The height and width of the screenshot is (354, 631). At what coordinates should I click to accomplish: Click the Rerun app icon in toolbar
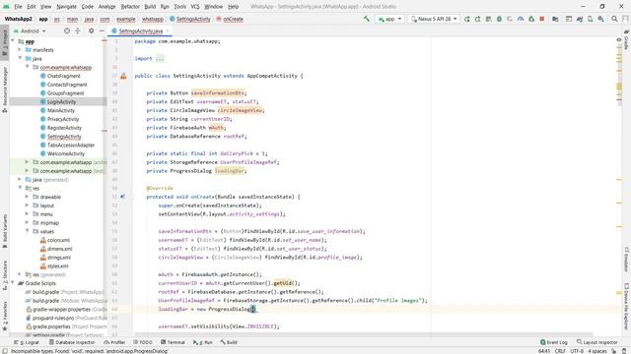(466, 19)
